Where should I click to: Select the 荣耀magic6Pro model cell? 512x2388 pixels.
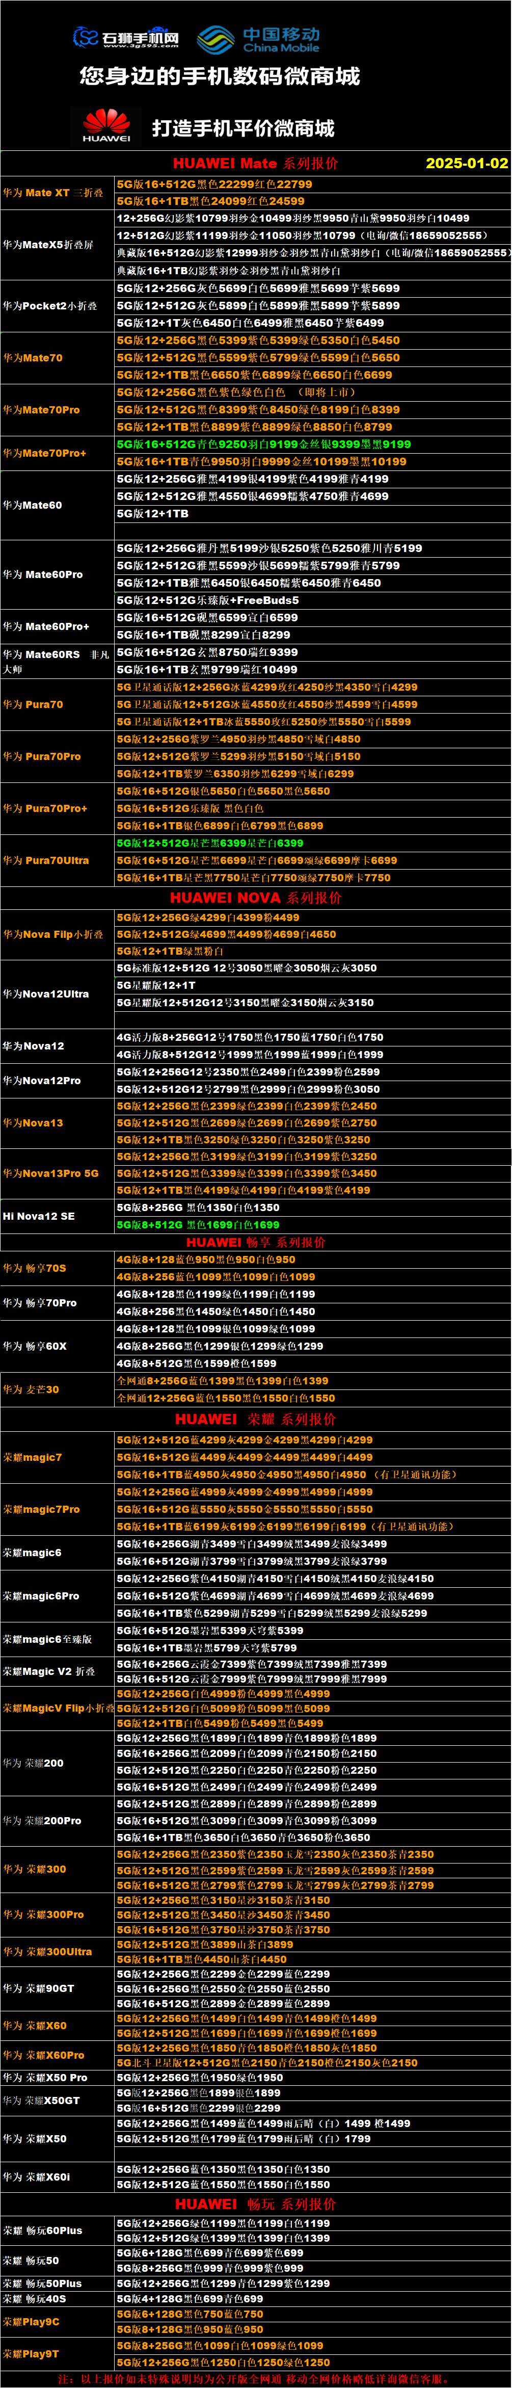pyautogui.click(x=58, y=1595)
